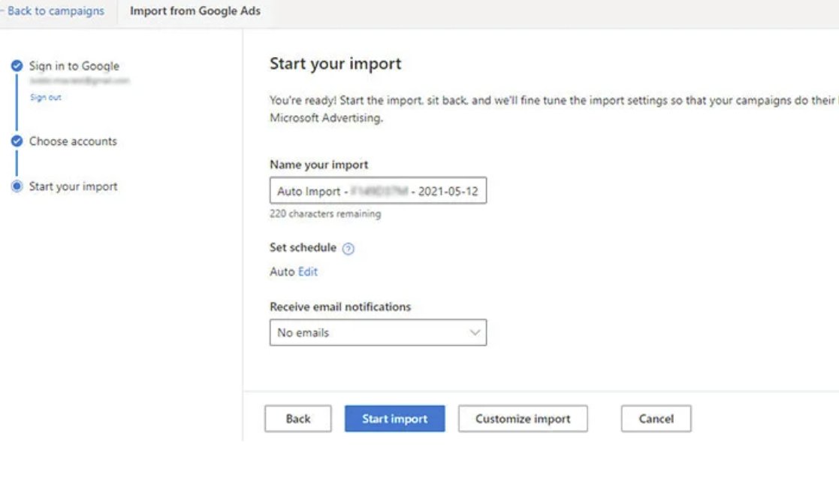Open the Receive email notifications dropdown

click(x=379, y=332)
